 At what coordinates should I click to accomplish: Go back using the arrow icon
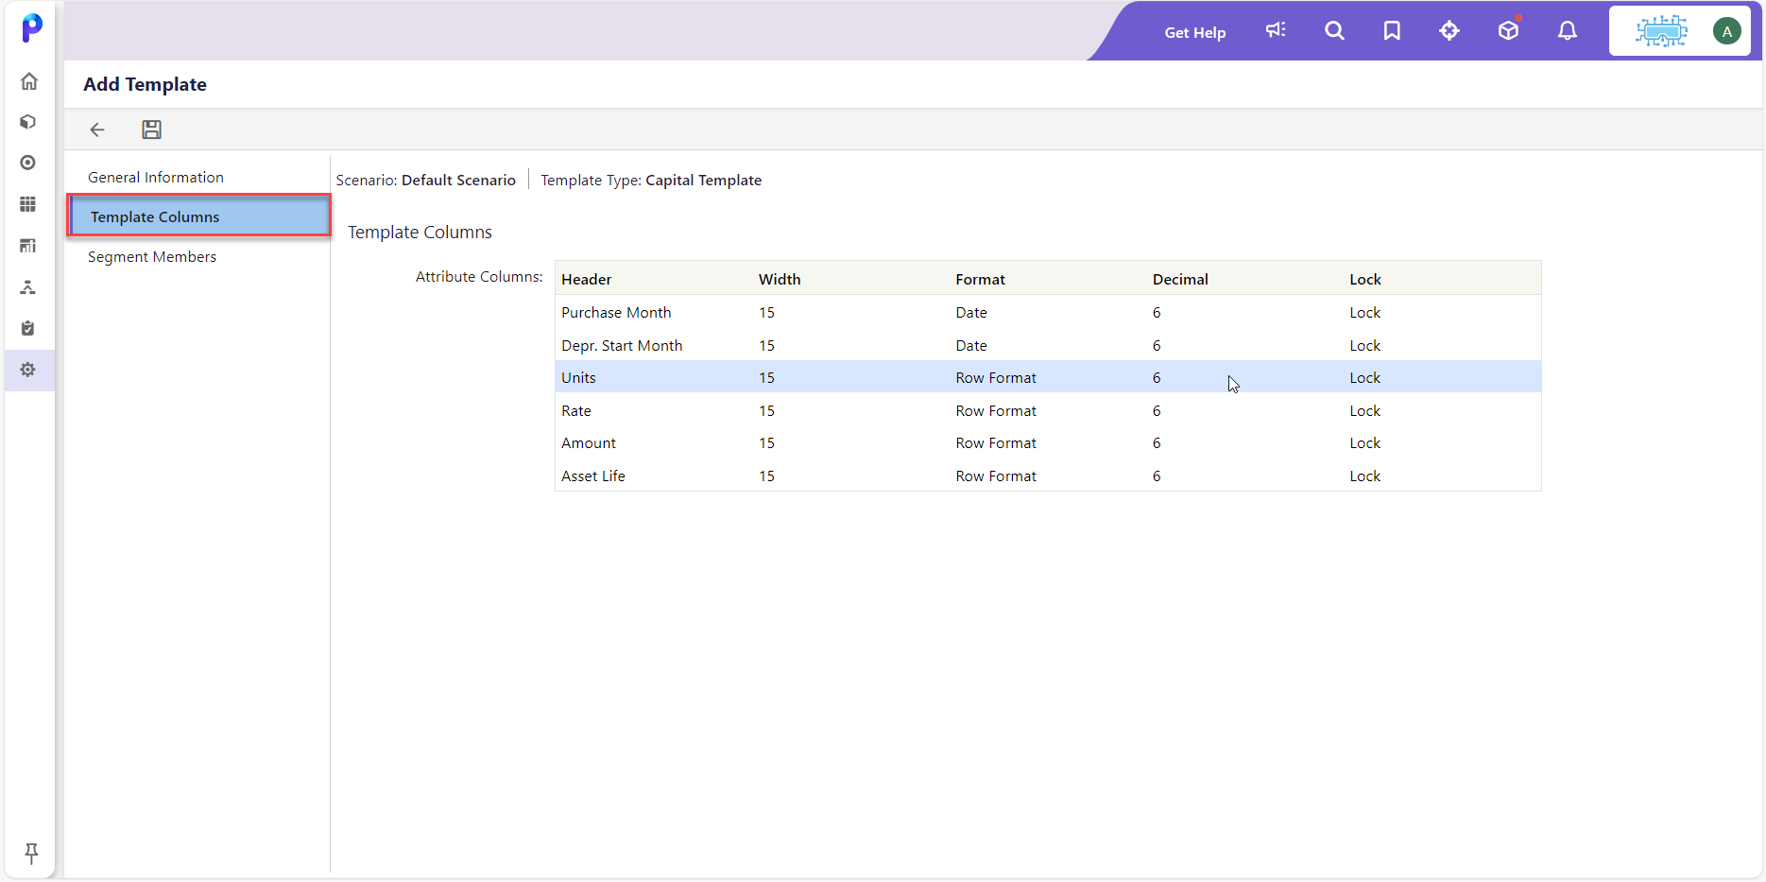coord(97,130)
